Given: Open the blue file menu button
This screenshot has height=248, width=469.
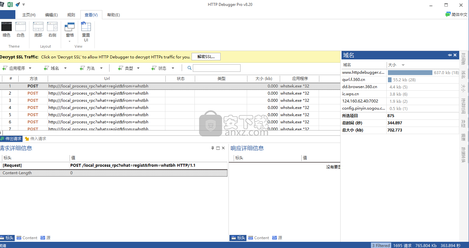Looking at the screenshot, I should click(x=8, y=15).
